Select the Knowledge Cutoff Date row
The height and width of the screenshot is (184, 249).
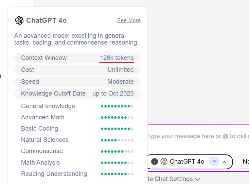[x=77, y=94]
